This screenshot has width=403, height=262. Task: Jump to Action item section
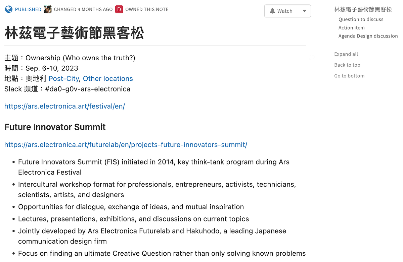[351, 28]
